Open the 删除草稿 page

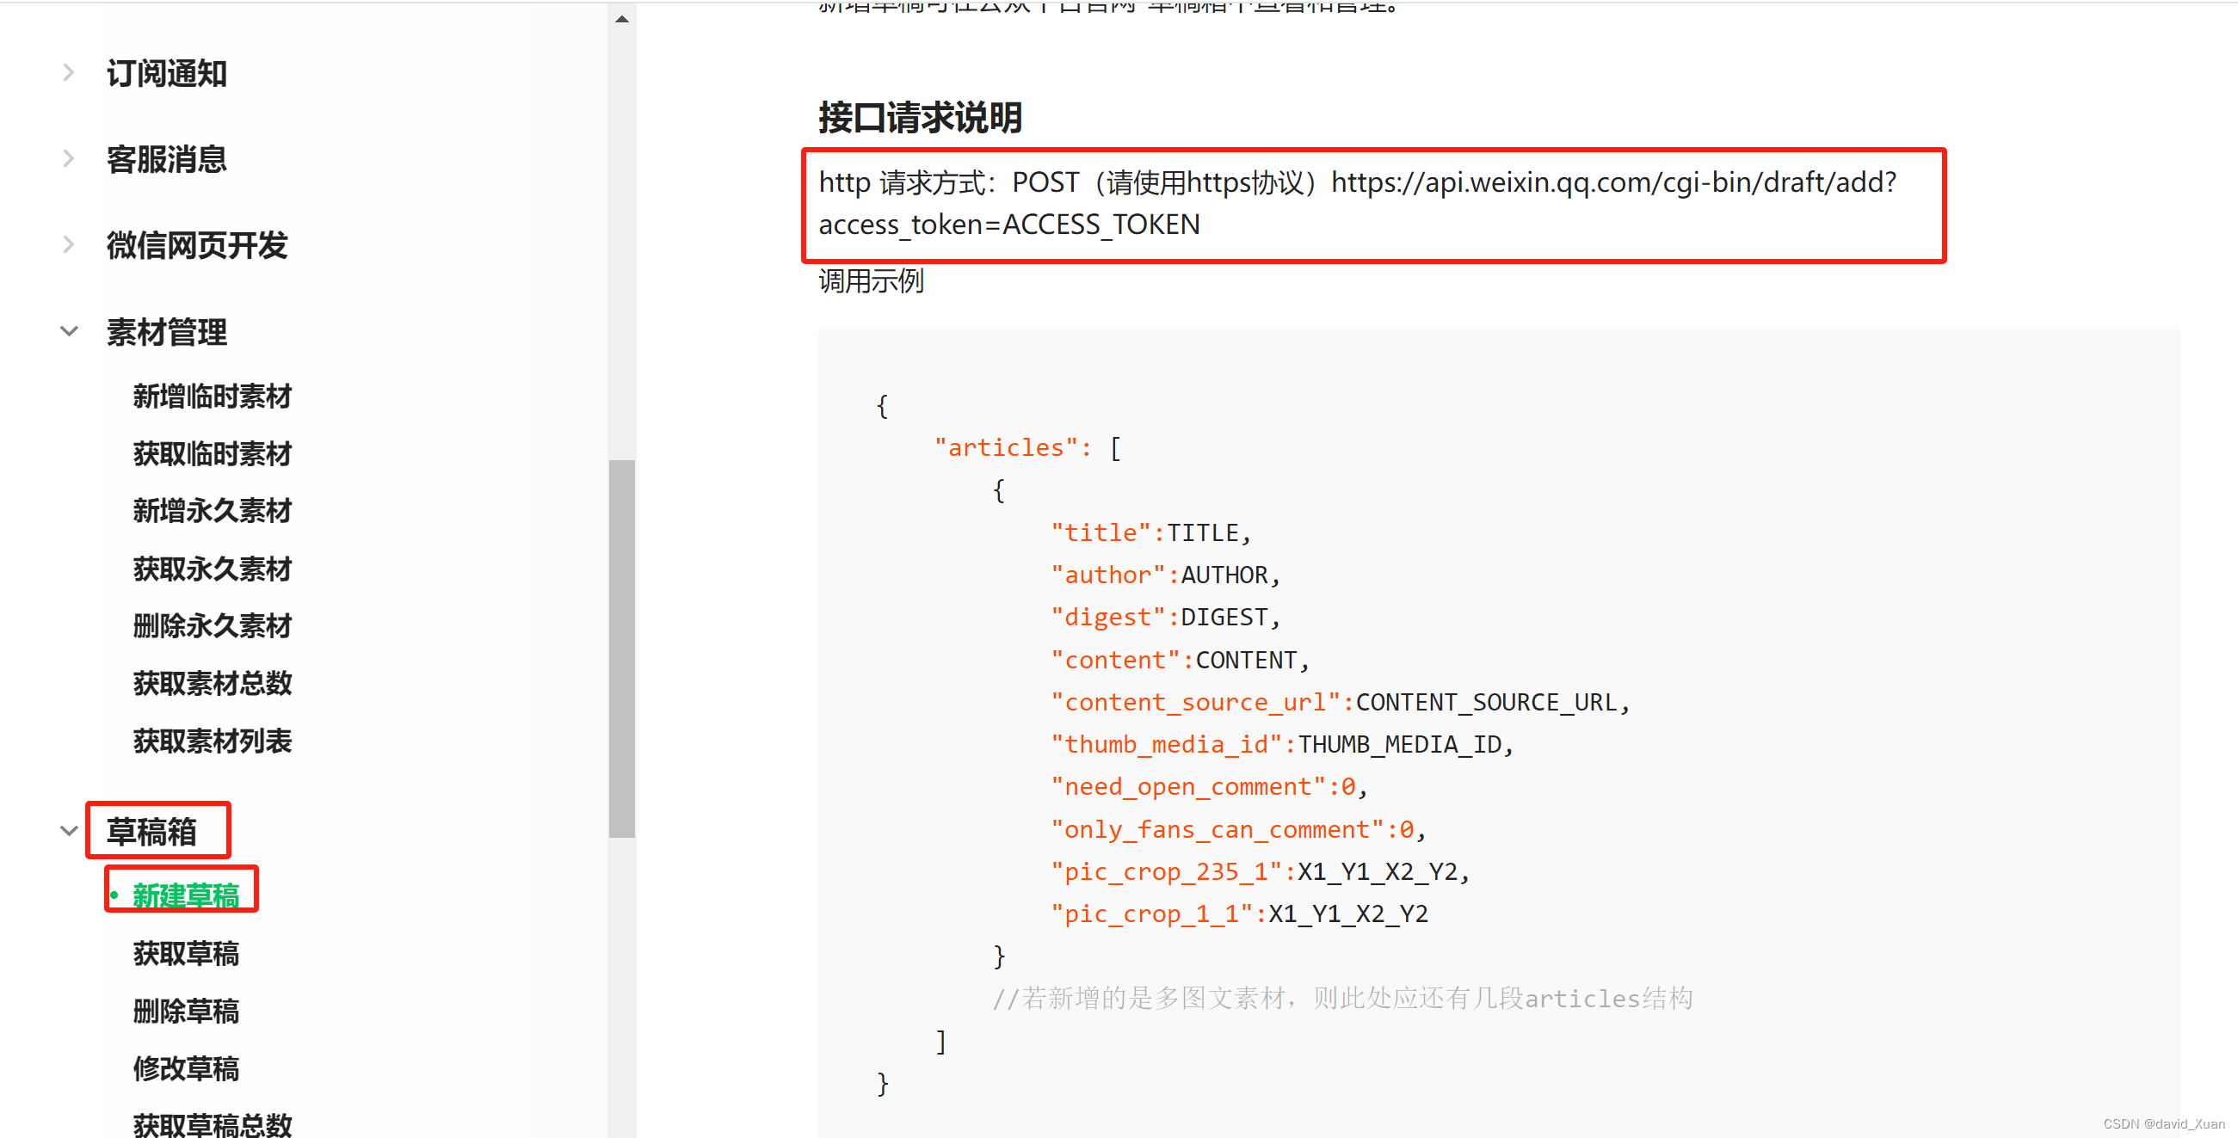185,1012
